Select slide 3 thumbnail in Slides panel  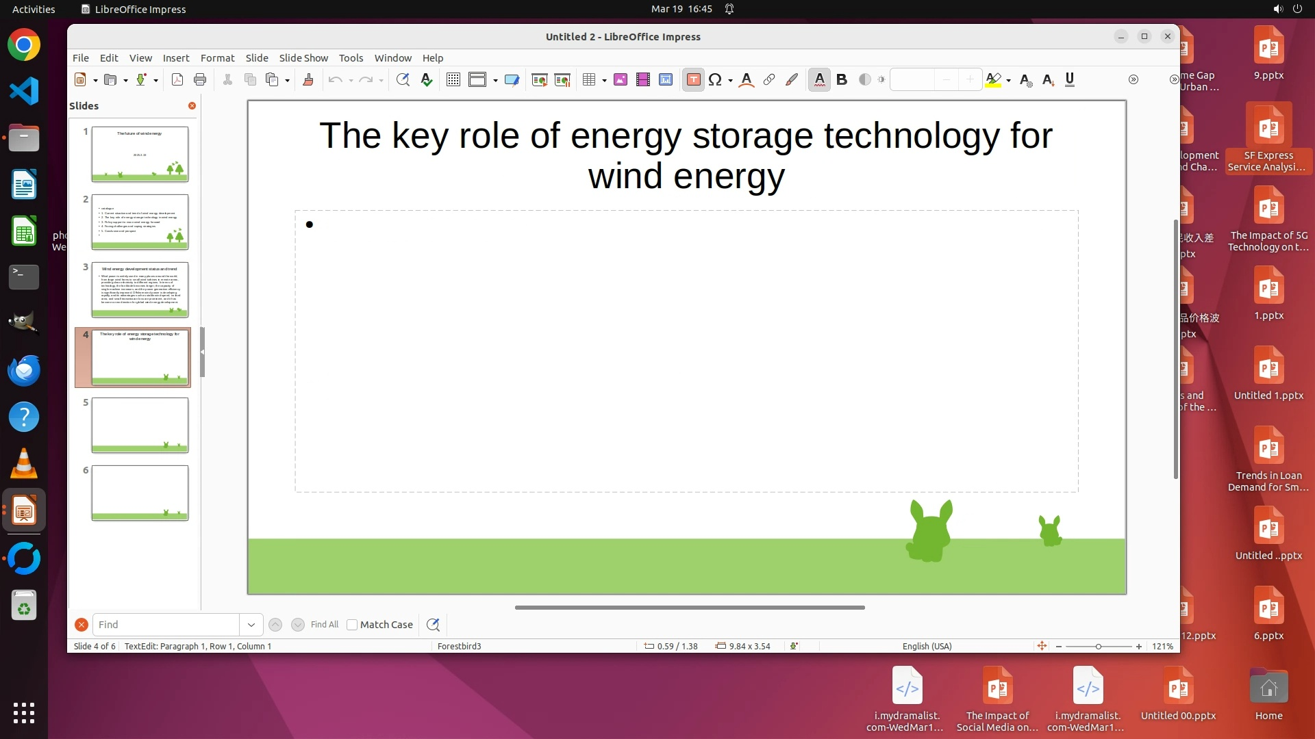pos(140,289)
